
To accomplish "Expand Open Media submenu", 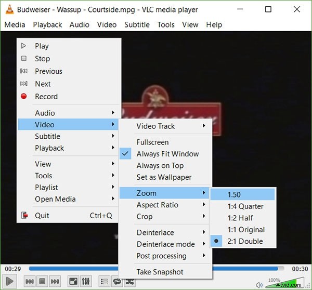I will pyautogui.click(x=68, y=199).
